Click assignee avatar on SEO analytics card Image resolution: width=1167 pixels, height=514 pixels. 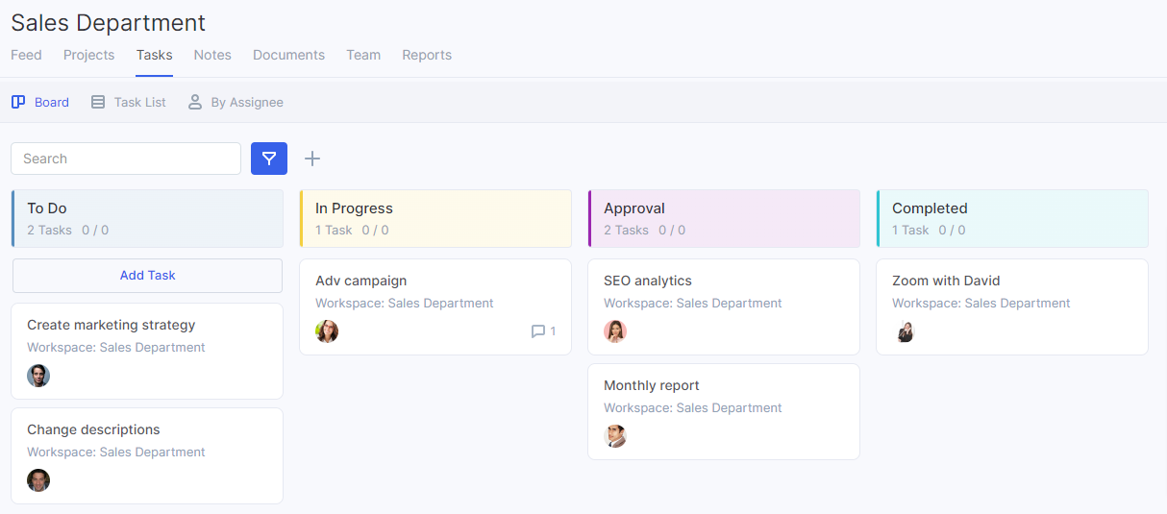tap(615, 331)
